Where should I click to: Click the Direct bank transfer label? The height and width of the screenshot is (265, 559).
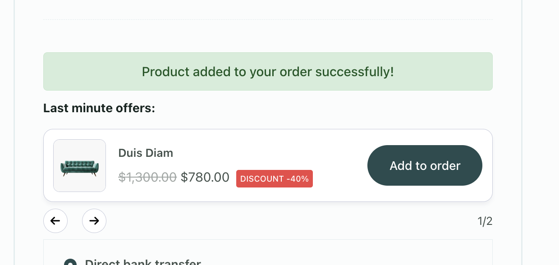(x=142, y=262)
